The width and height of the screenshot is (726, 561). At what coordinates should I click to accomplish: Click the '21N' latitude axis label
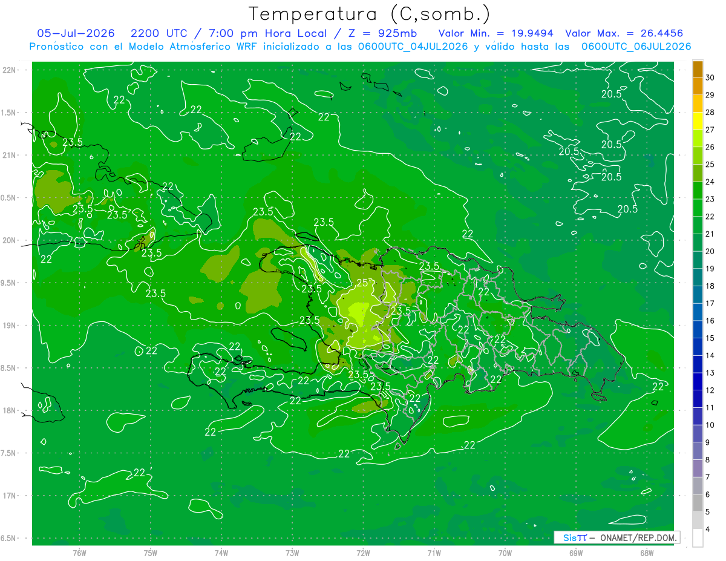[10, 155]
